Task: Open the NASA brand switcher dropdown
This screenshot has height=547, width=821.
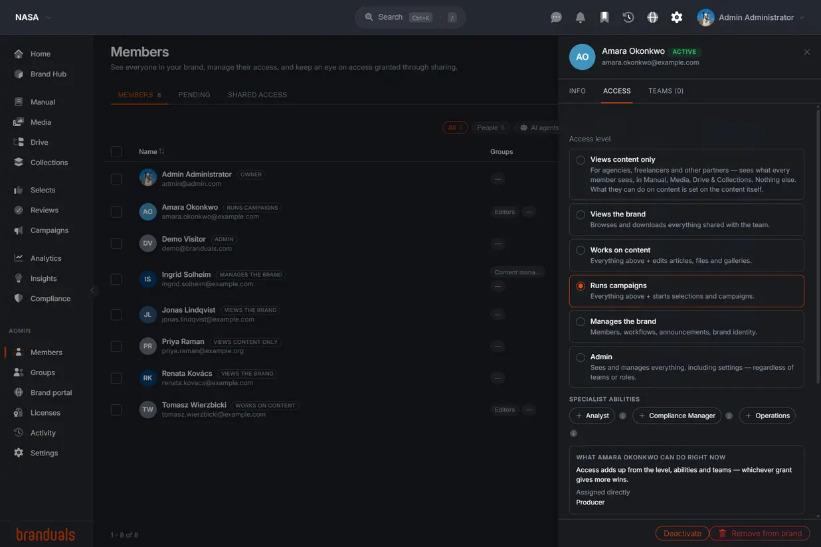Action: point(33,17)
